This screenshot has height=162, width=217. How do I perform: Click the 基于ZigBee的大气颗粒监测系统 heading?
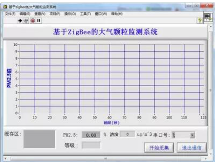pos(105,32)
